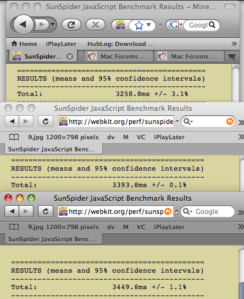
Task: Click the front Safari window address field
Action: pos(115,211)
